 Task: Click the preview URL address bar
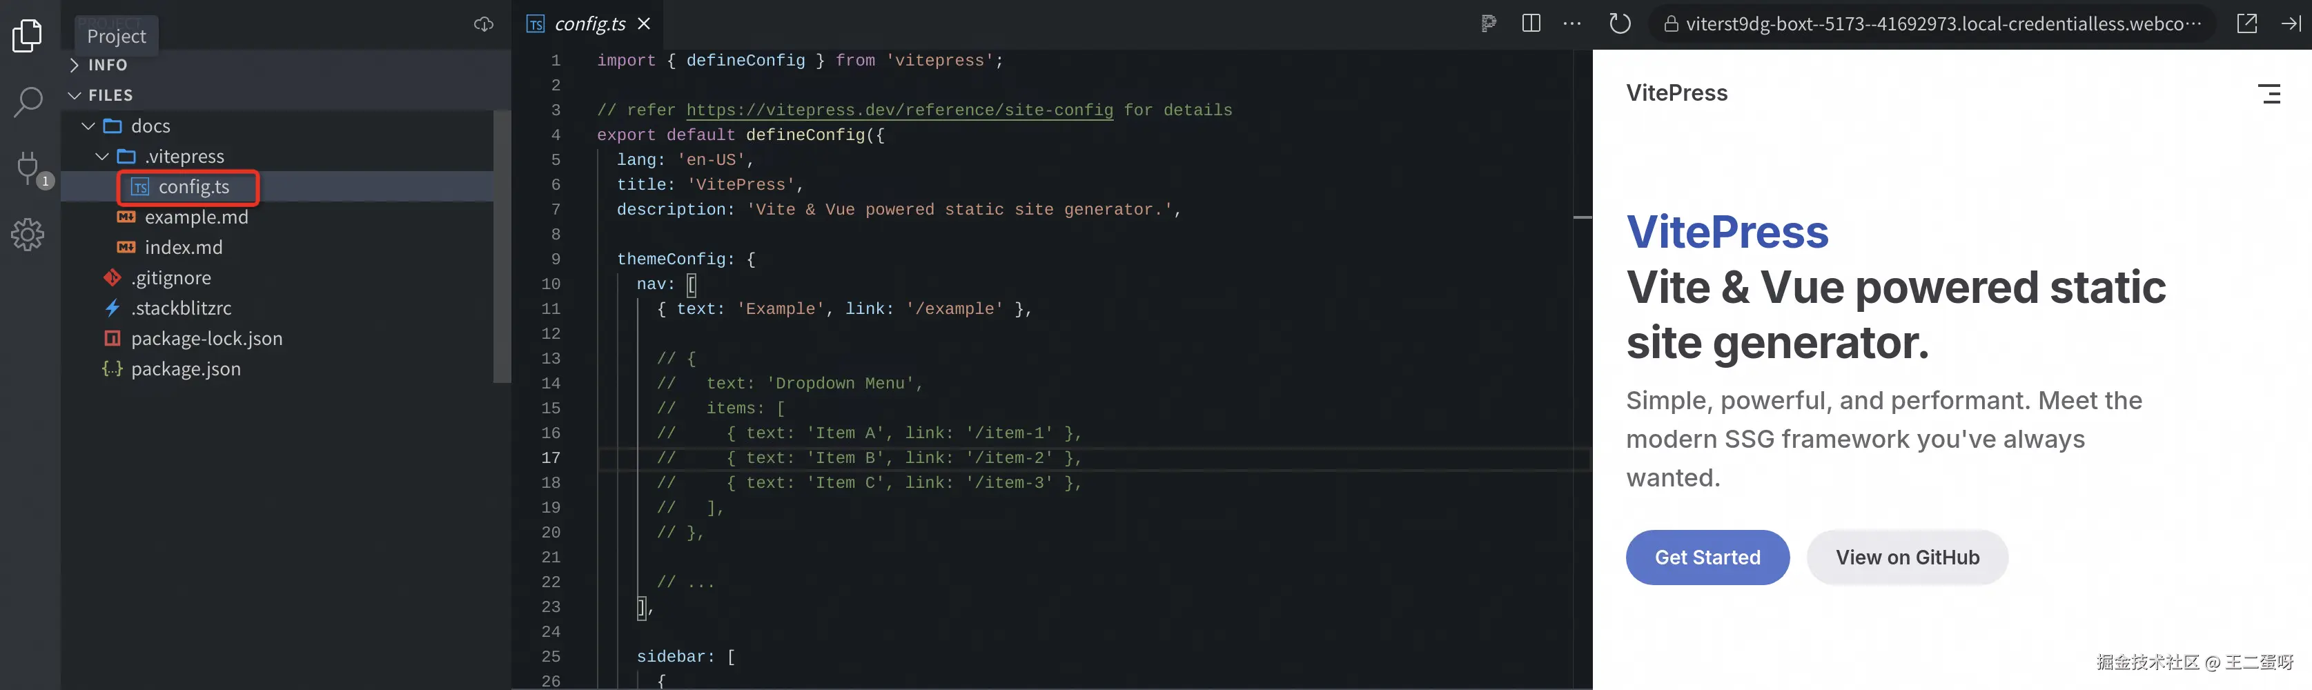coord(1933,24)
